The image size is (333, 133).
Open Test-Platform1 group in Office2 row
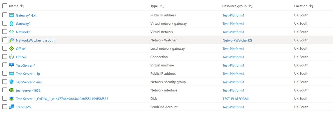(233, 57)
